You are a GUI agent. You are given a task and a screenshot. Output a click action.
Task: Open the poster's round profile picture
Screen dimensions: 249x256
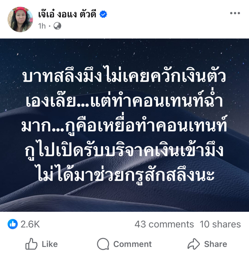20,19
